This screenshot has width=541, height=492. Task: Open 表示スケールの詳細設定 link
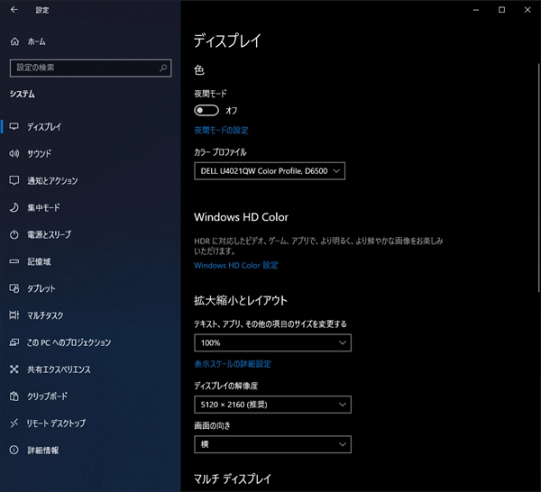tap(233, 364)
